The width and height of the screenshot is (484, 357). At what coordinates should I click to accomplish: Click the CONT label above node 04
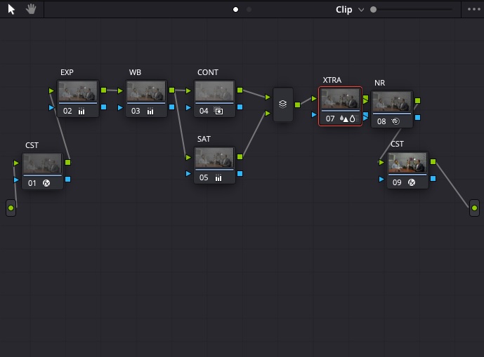click(x=208, y=72)
